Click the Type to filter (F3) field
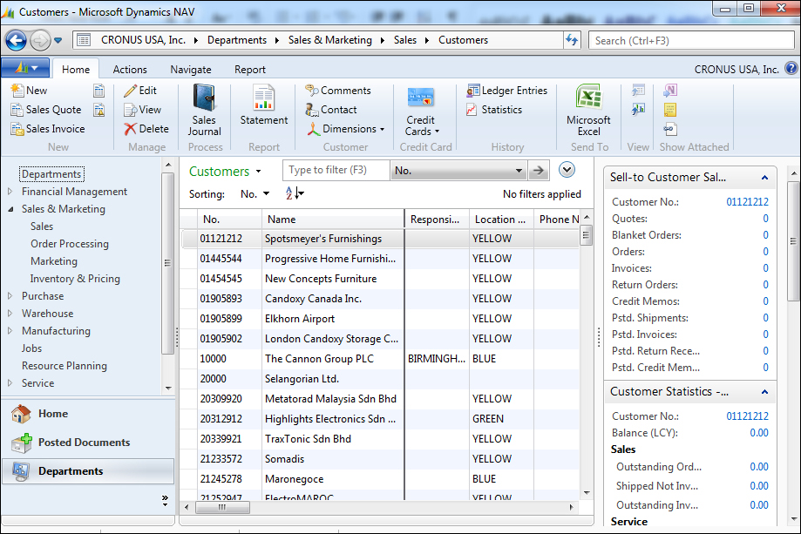The image size is (801, 534). click(336, 170)
